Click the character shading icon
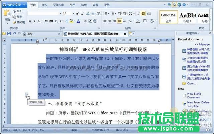 coord(86,21)
